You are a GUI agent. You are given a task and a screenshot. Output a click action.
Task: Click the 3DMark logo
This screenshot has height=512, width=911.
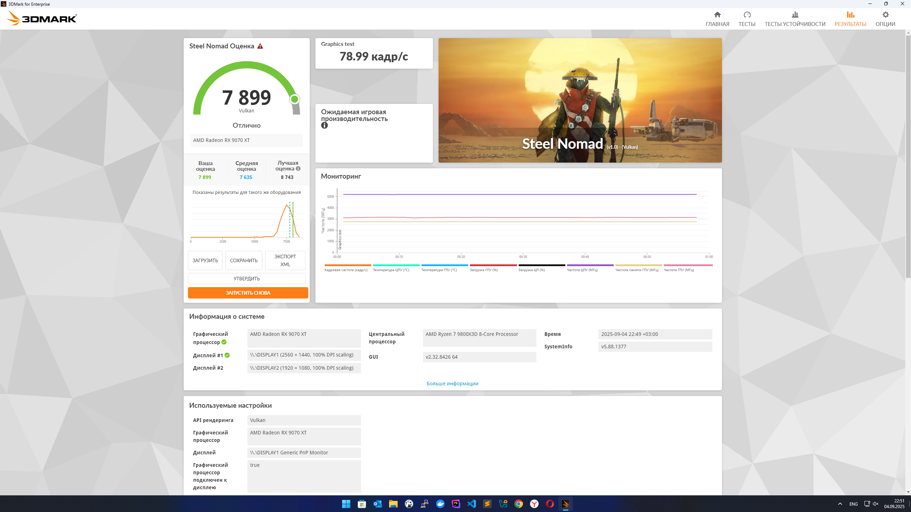pyautogui.click(x=42, y=18)
